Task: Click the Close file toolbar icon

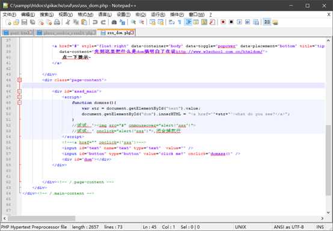Action: [x=41, y=22]
